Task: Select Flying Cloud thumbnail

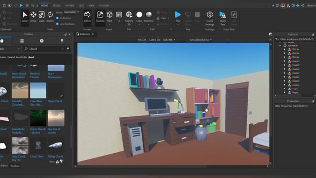Action: 56,145
